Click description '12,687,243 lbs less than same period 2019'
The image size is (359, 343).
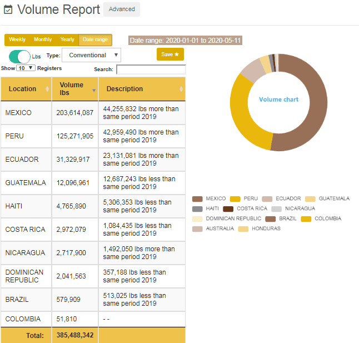pos(139,183)
